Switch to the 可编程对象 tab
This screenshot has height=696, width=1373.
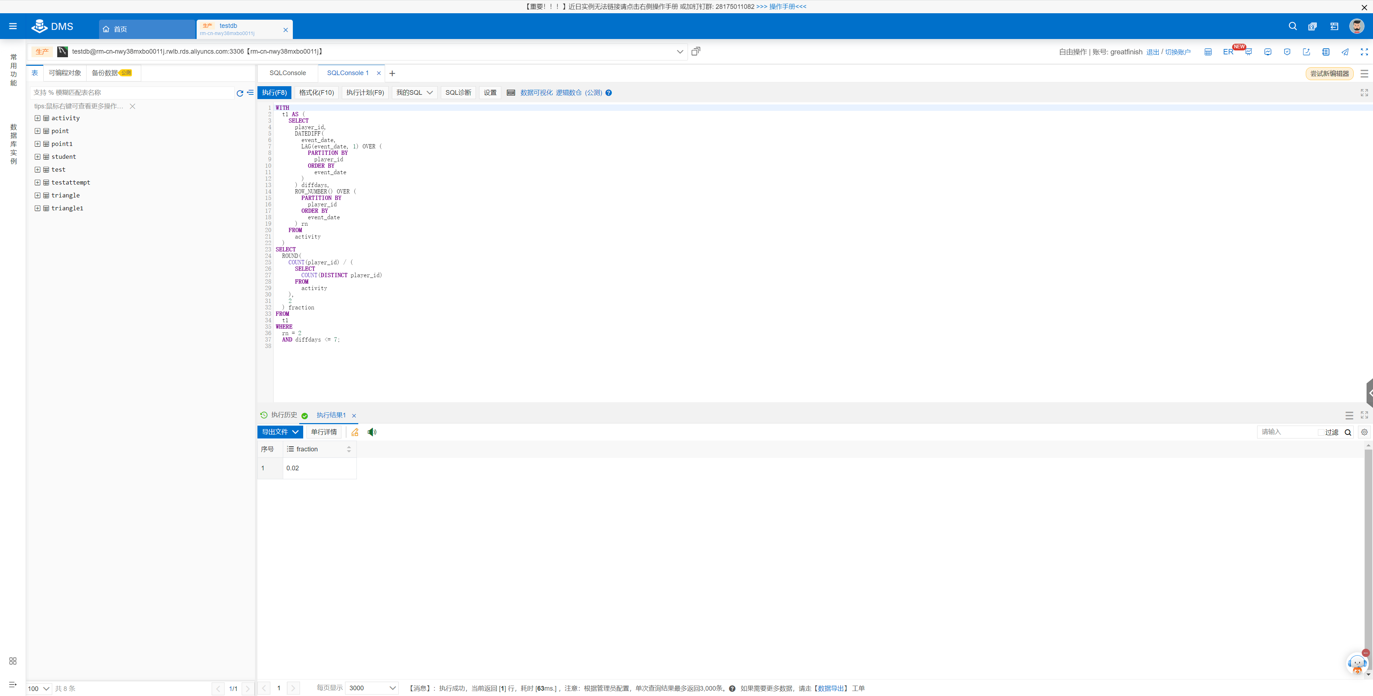pos(65,73)
